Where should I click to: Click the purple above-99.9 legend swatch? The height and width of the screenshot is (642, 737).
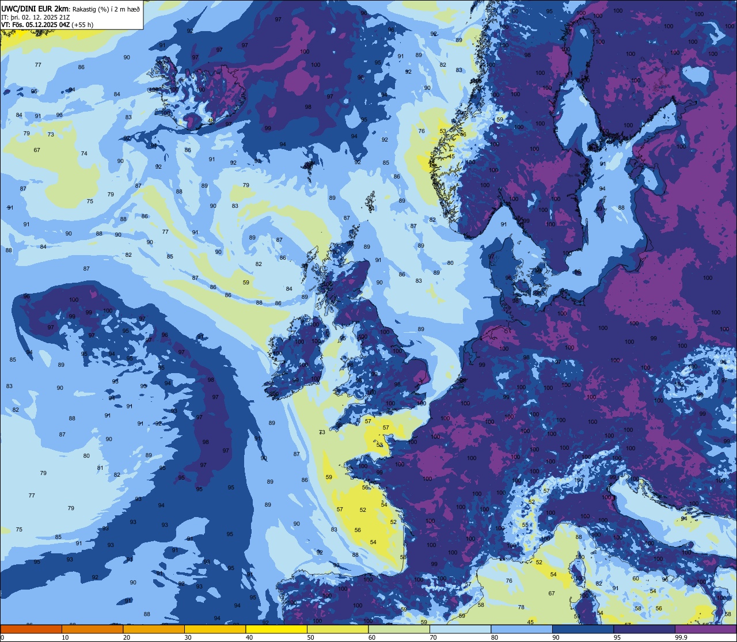[x=706, y=629]
